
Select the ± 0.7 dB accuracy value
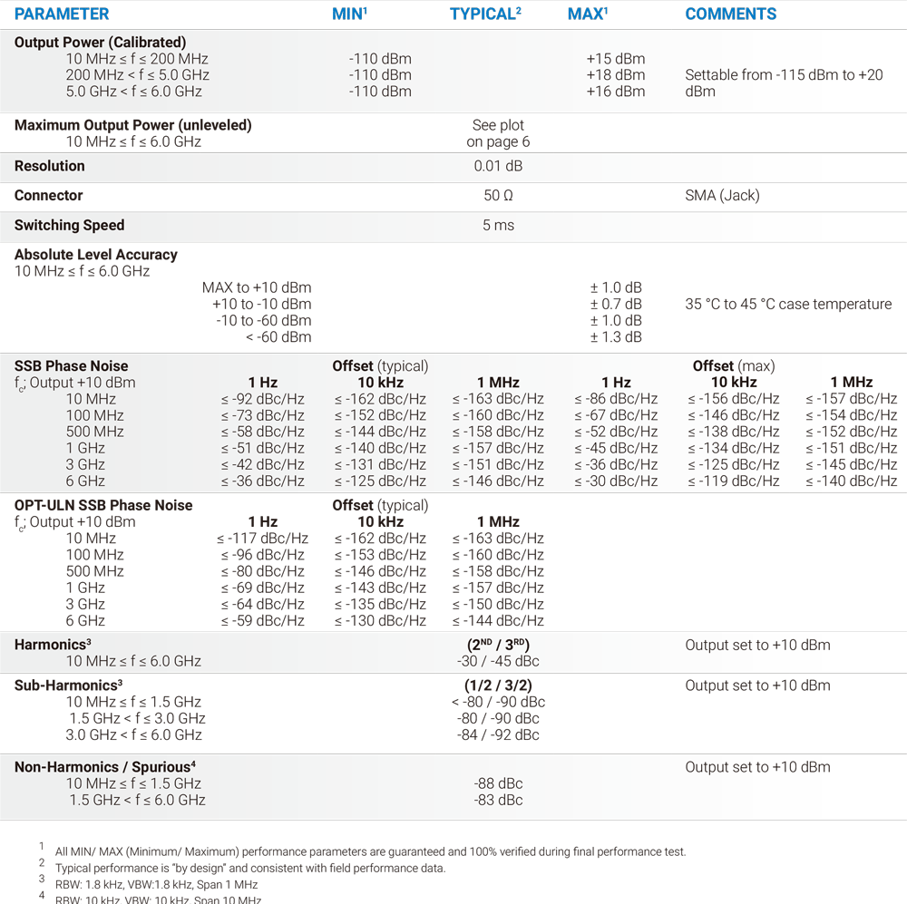(615, 305)
